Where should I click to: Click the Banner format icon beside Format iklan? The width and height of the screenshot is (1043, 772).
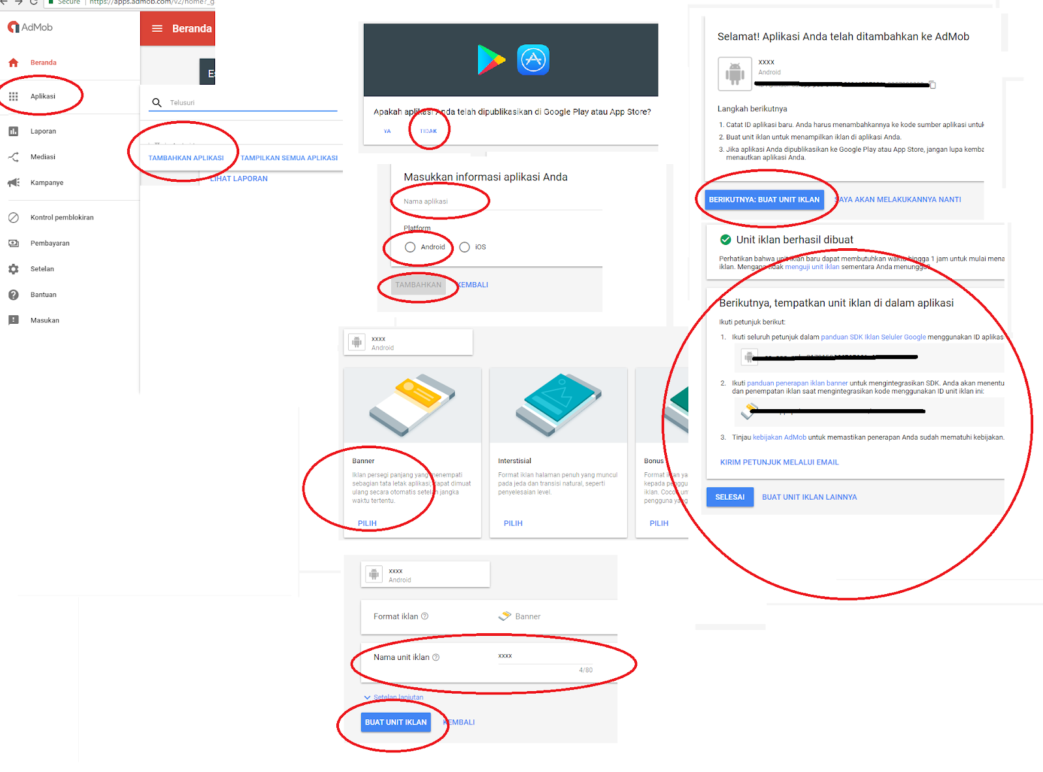[x=505, y=616]
